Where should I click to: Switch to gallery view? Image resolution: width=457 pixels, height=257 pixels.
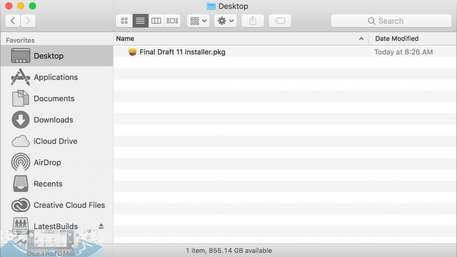coord(172,20)
